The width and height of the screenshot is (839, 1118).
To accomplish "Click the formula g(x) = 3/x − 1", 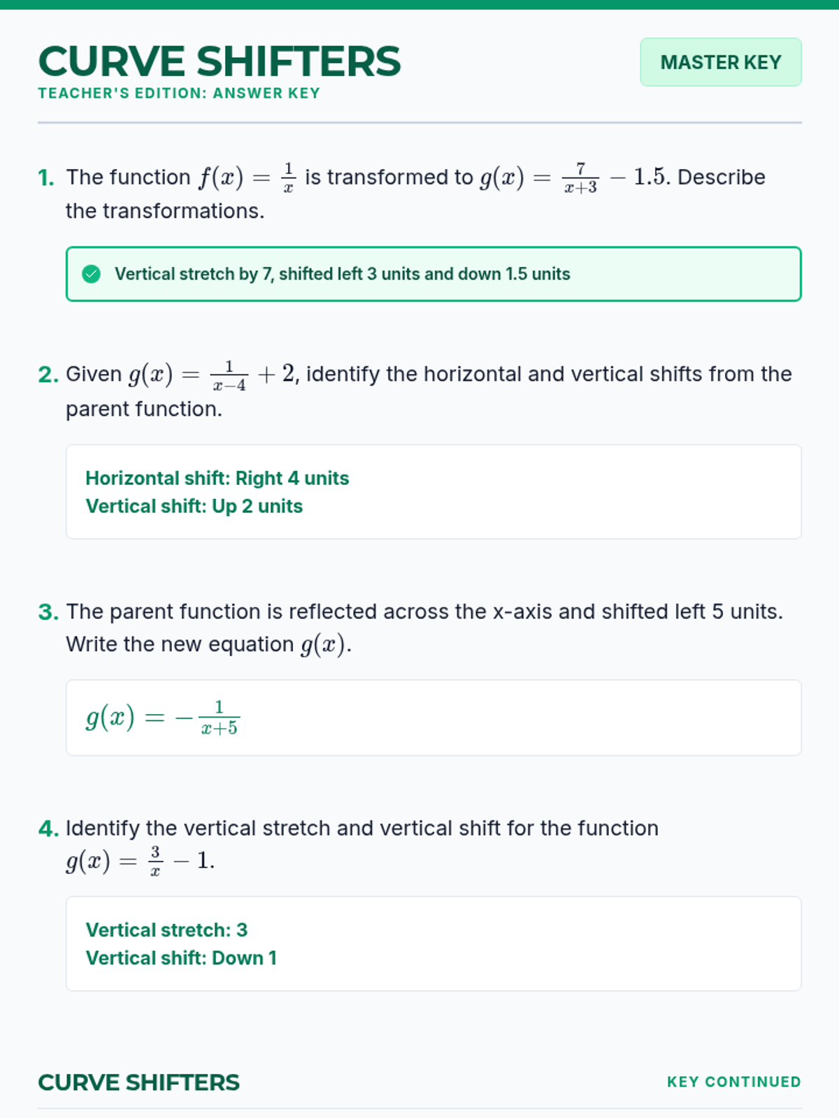I will click(140, 861).
